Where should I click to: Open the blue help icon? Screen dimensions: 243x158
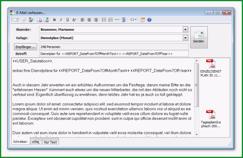[x=149, y=20]
